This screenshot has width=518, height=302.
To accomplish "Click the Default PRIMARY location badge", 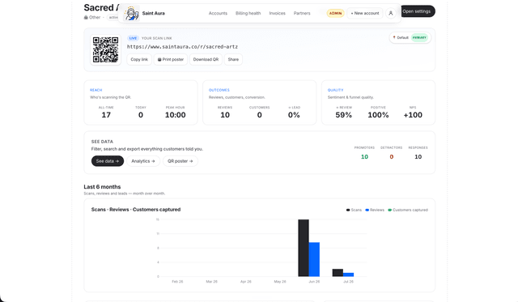I will 410,38.
